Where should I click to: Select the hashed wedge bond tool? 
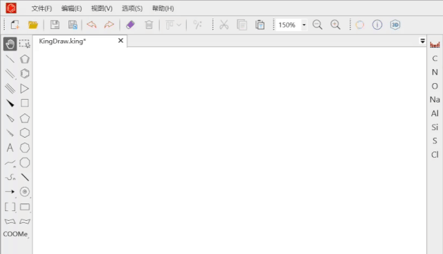pyautogui.click(x=10, y=133)
